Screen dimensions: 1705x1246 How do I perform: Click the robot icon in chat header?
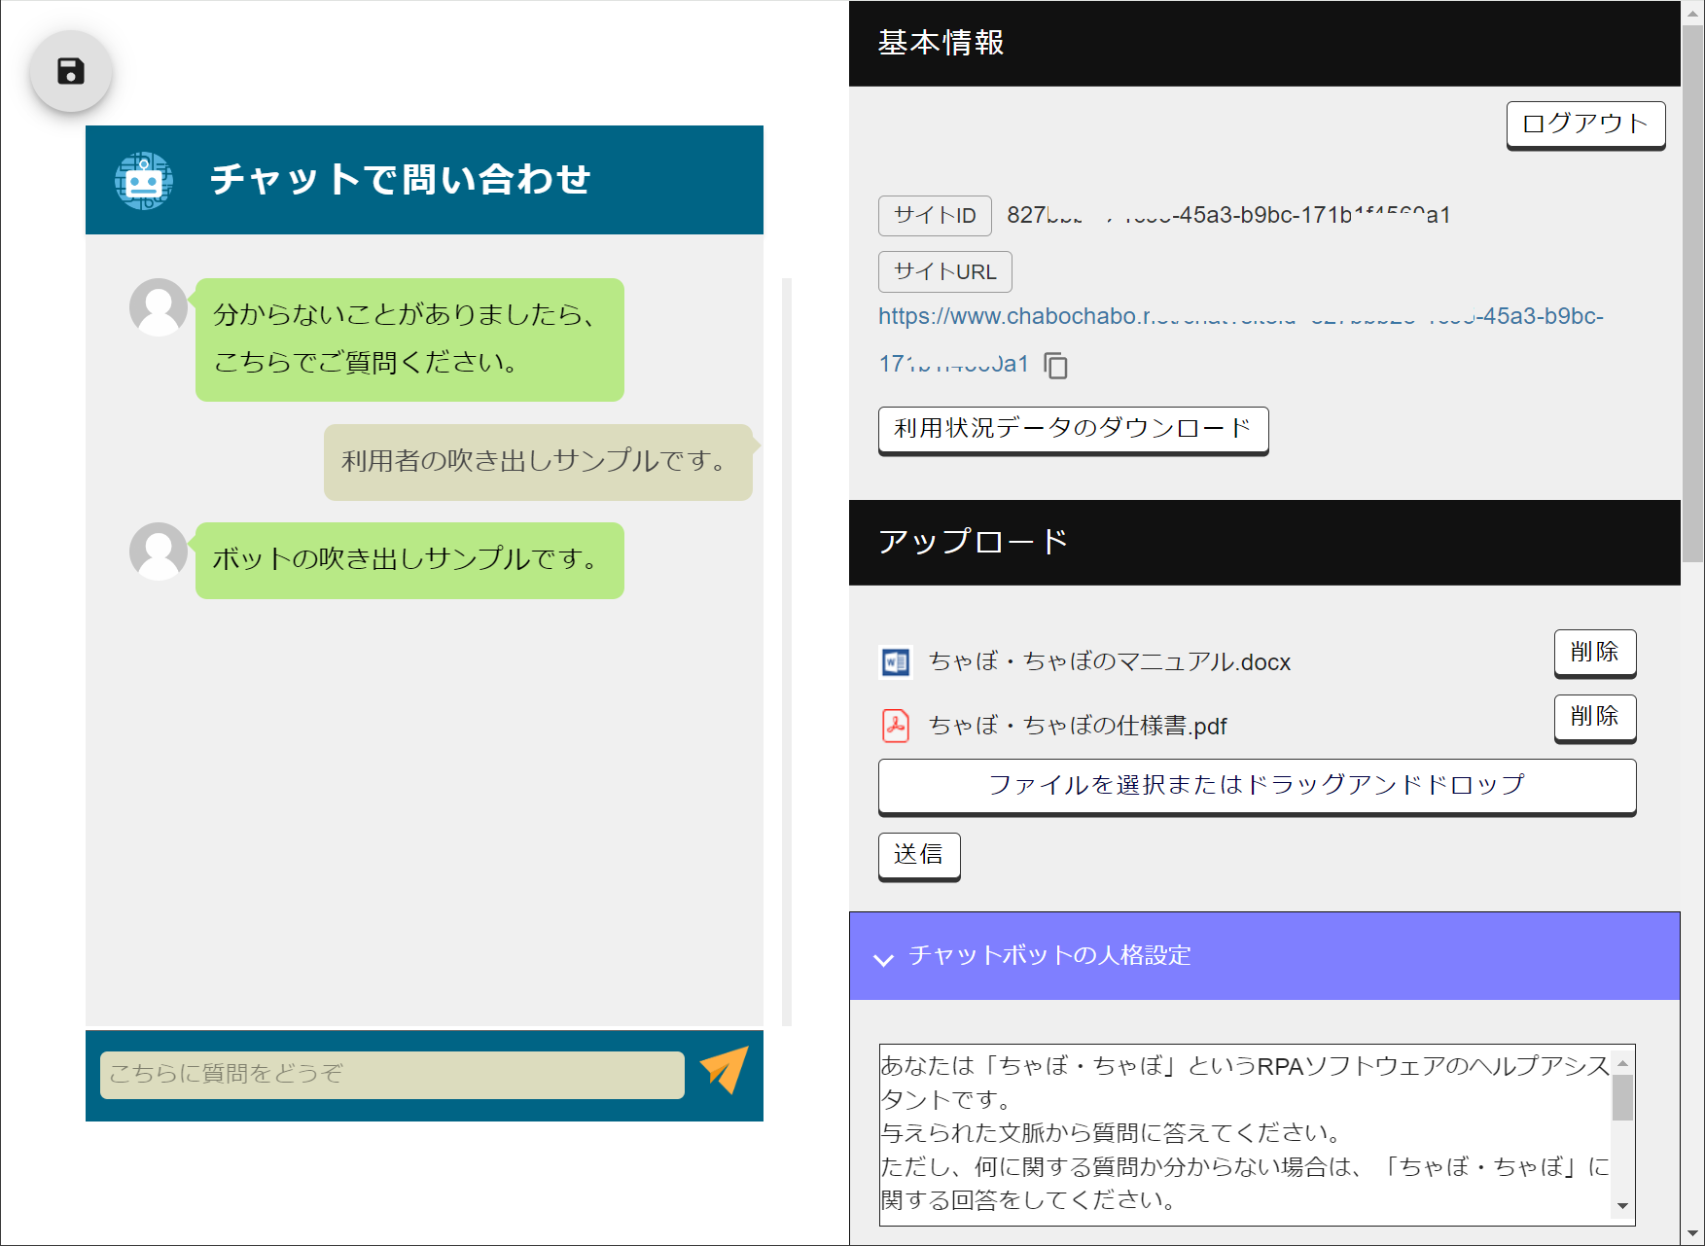pyautogui.click(x=144, y=180)
